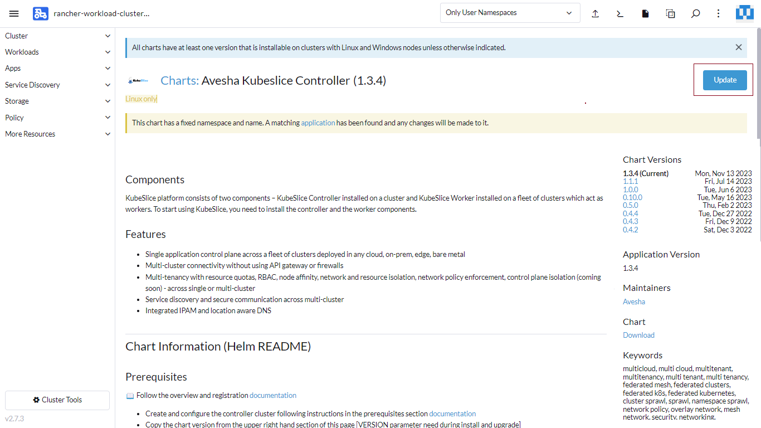This screenshot has height=428, width=761.
Task: Select chart version 0.5.0
Action: [631, 205]
